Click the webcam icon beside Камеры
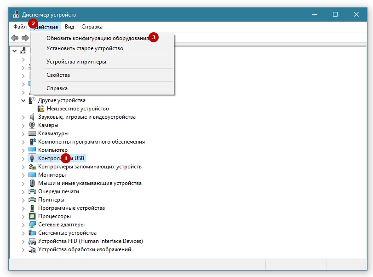 [x=32, y=125]
